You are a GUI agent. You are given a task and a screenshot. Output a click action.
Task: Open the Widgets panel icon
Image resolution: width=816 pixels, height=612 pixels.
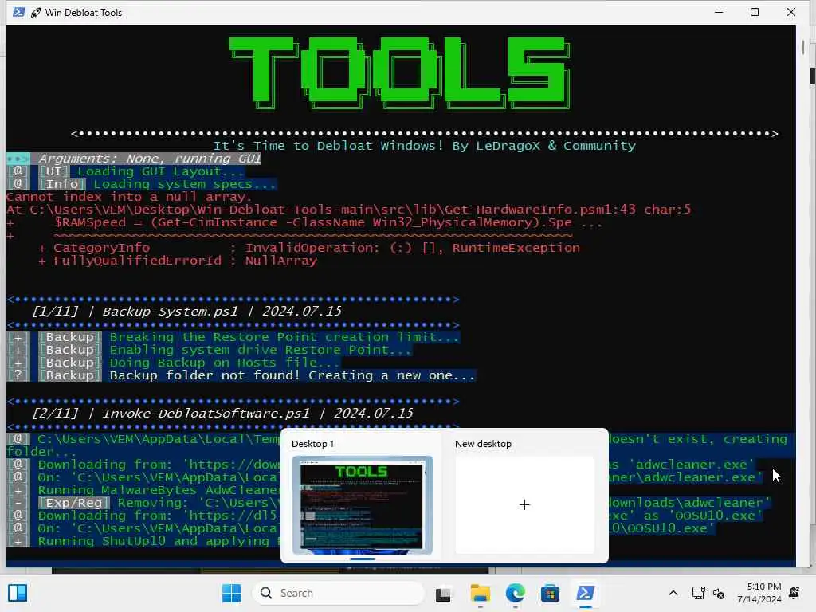pyautogui.click(x=18, y=593)
